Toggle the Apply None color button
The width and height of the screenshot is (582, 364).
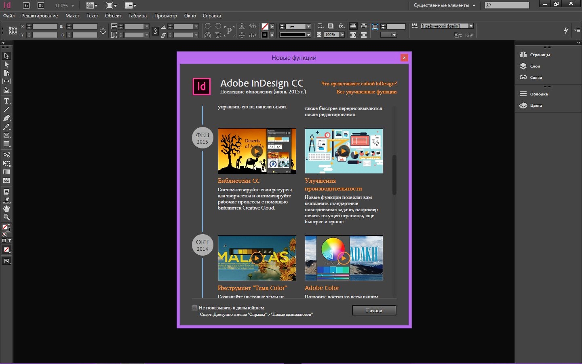pos(6,250)
